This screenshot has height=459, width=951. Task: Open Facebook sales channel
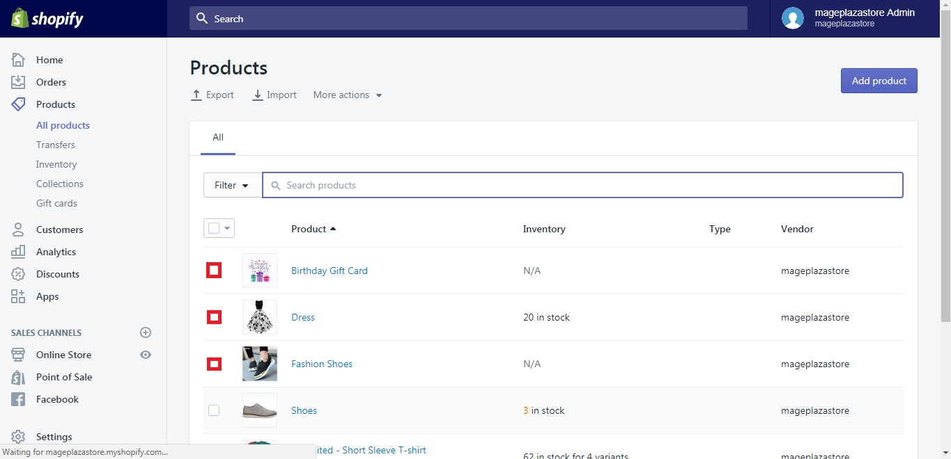tap(57, 399)
